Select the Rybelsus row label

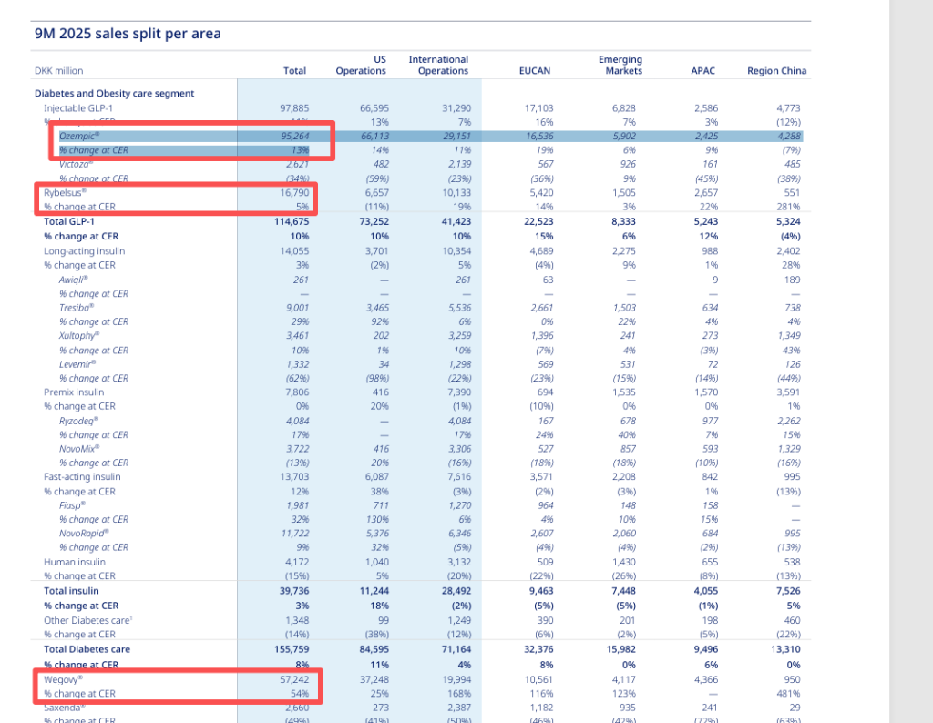[x=65, y=193]
